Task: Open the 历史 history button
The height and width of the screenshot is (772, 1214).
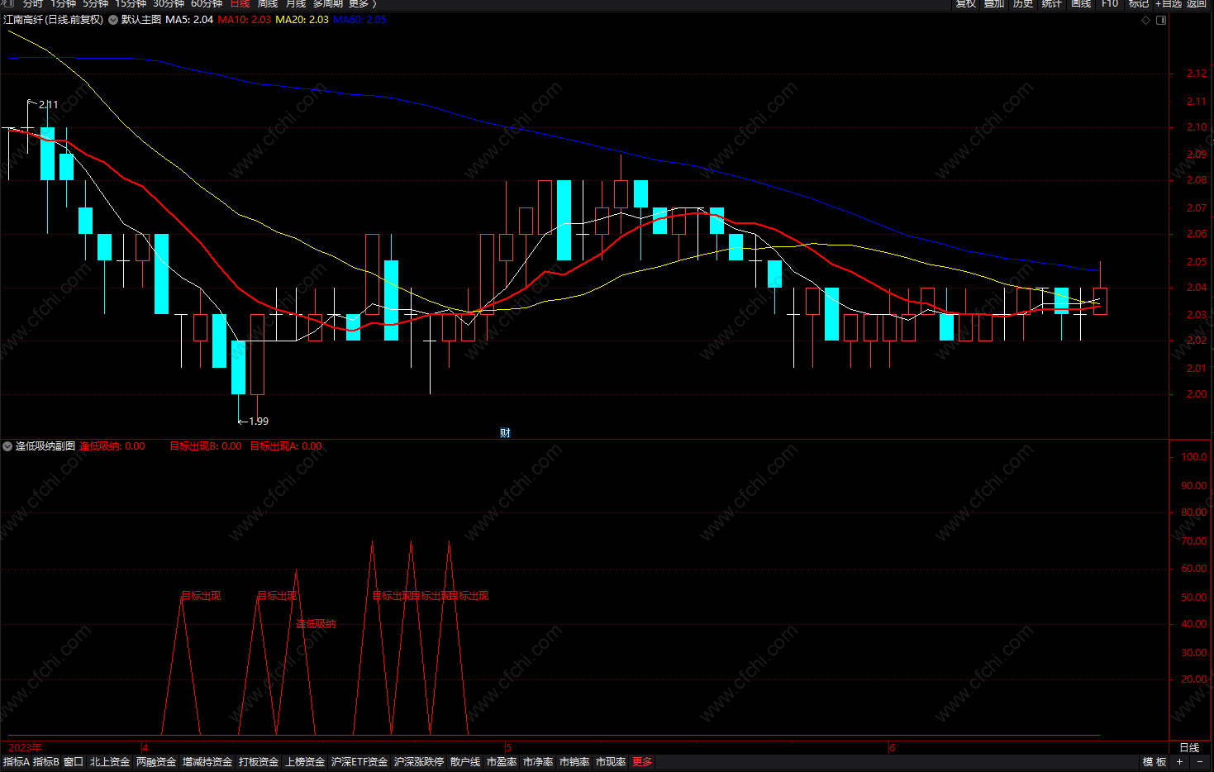Action: tap(1023, 4)
